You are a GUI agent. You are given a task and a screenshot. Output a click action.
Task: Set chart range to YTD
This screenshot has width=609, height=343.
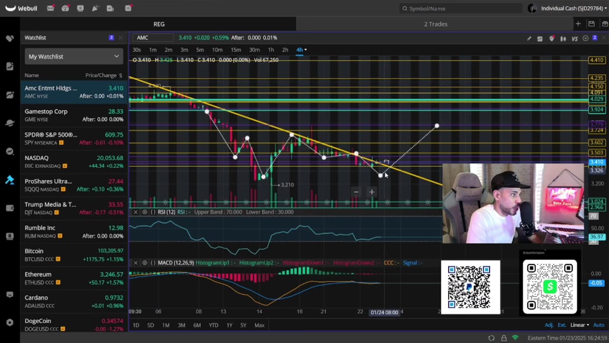[214, 325]
